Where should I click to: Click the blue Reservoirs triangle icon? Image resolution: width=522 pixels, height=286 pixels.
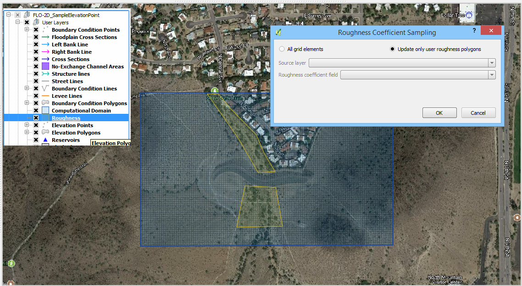(x=45, y=140)
